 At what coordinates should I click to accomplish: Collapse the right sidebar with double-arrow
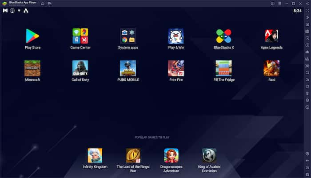click(307, 4)
